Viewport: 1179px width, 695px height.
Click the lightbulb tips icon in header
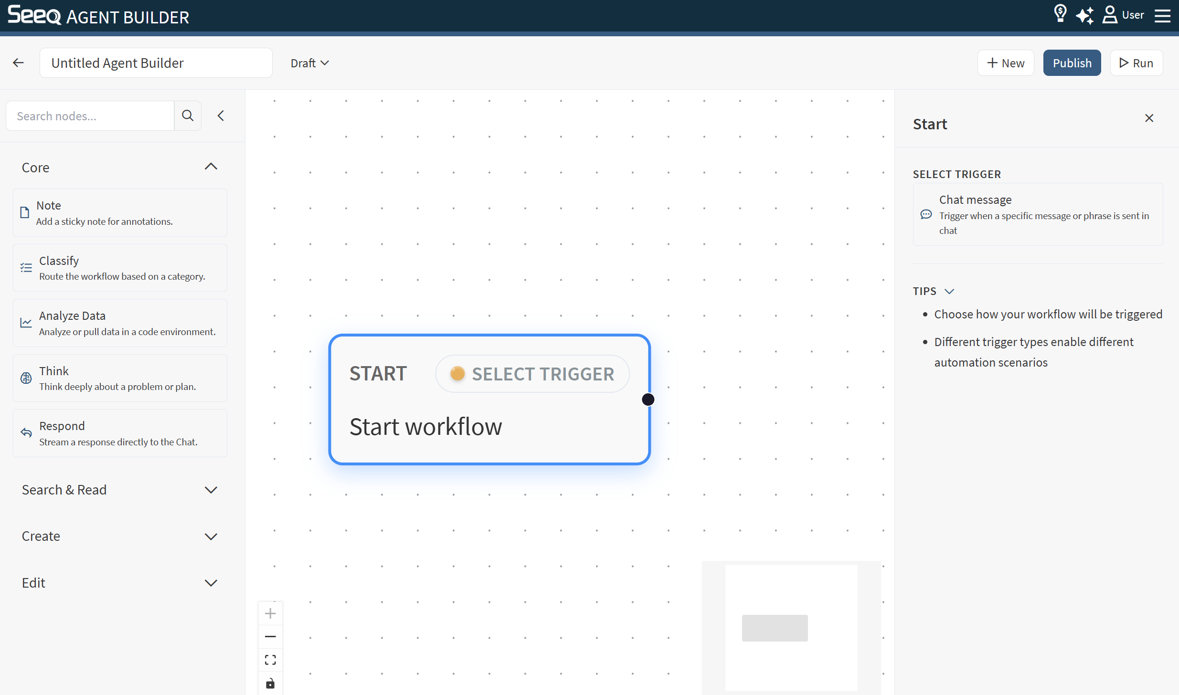[x=1060, y=14]
